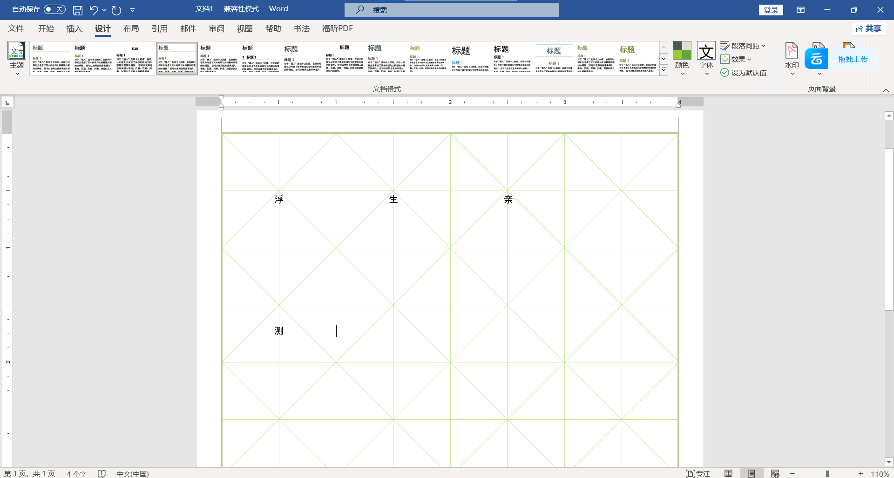894x478 pixels.
Task: Switch to Read Mode view icon
Action: tap(729, 473)
